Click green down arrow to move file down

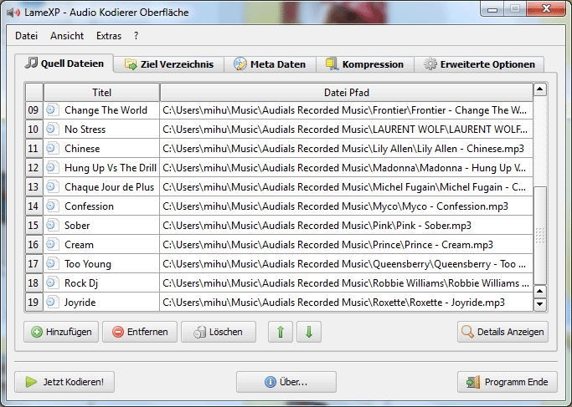[x=308, y=332]
